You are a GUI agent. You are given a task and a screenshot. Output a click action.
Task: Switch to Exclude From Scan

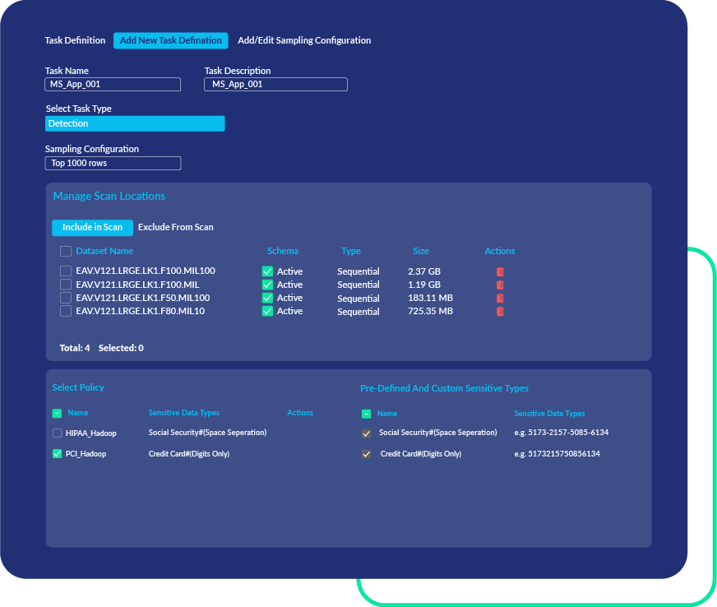click(175, 227)
